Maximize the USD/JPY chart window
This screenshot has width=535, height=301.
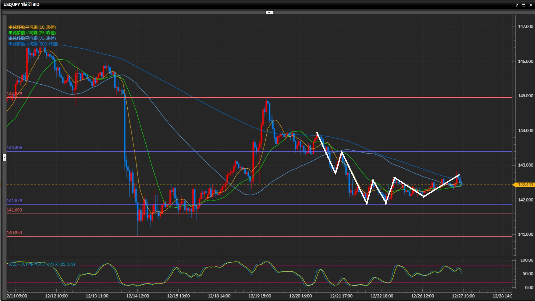pos(523,5)
